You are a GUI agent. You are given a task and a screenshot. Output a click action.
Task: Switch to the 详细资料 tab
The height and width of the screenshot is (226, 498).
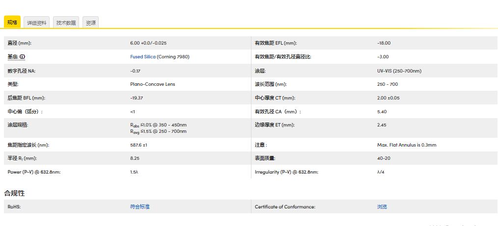pos(36,23)
